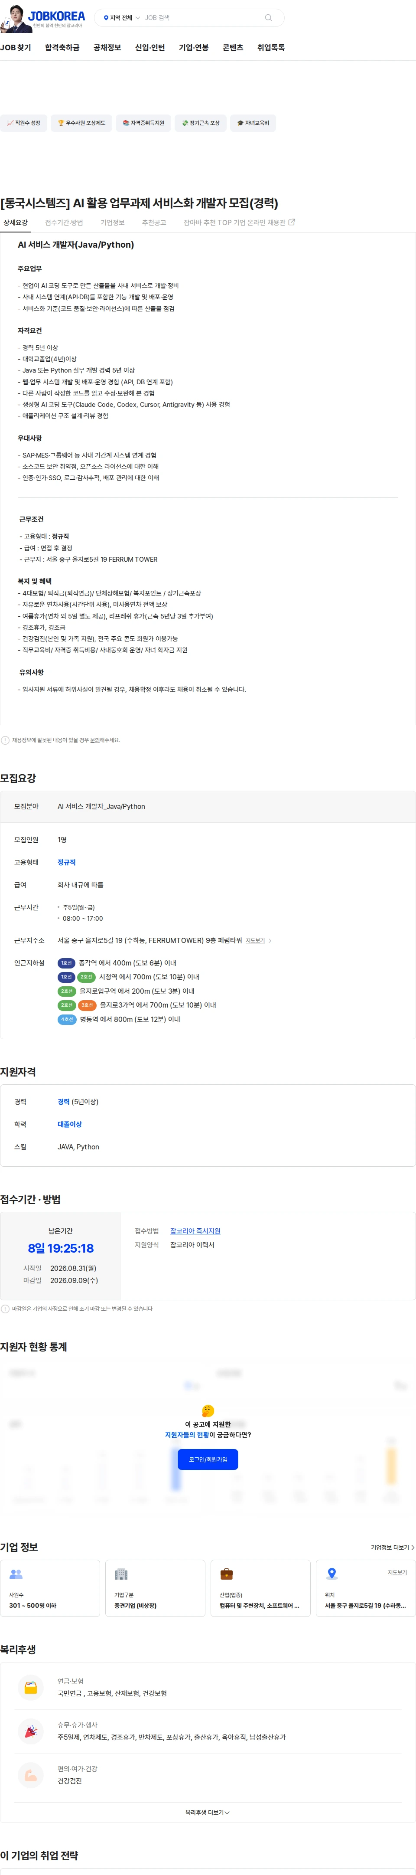The height and width of the screenshot is (1875, 416).
Task: Click the chevron after 지도보기 in 근무지주소
Action: pyautogui.click(x=270, y=940)
